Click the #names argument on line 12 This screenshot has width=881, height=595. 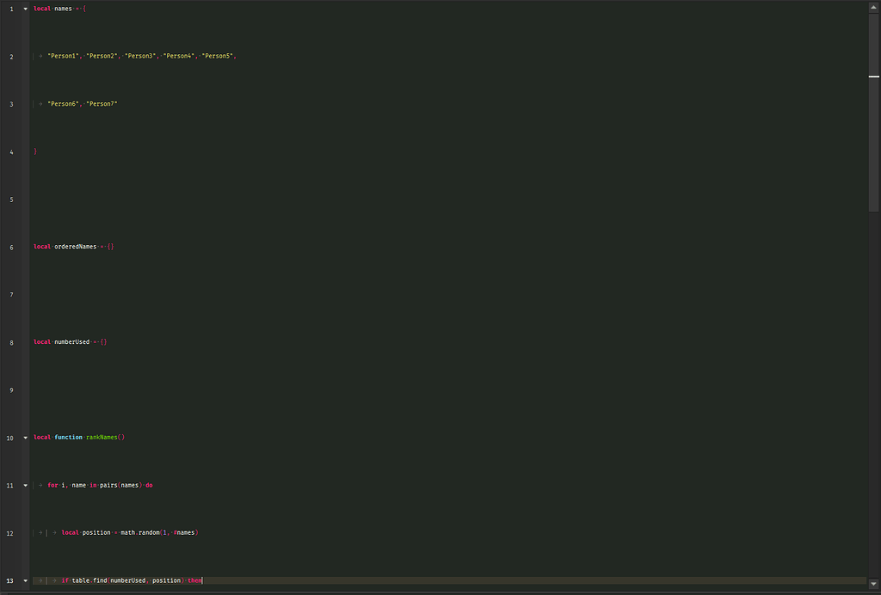tap(186, 532)
